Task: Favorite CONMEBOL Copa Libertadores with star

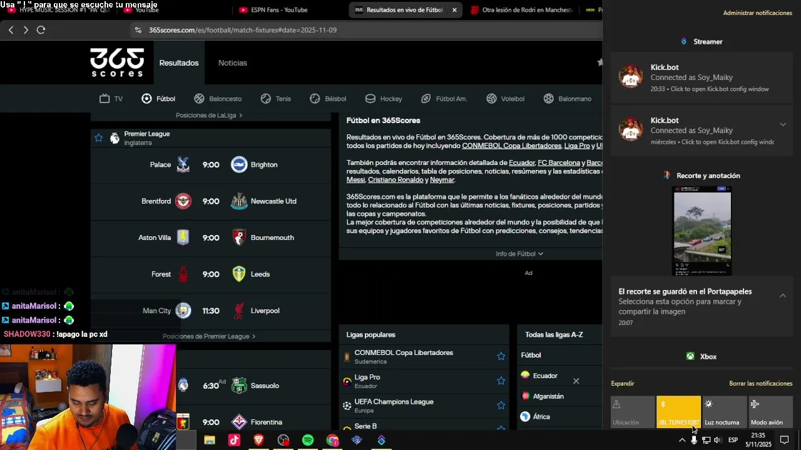Action: coord(501,356)
